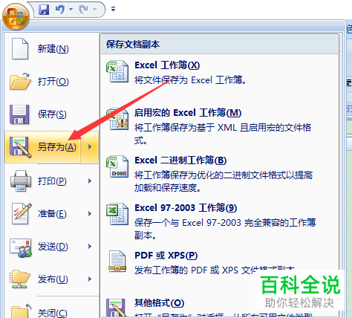The image size is (352, 318).
Task: Click the open folder icon for 打开
Action: point(20,81)
